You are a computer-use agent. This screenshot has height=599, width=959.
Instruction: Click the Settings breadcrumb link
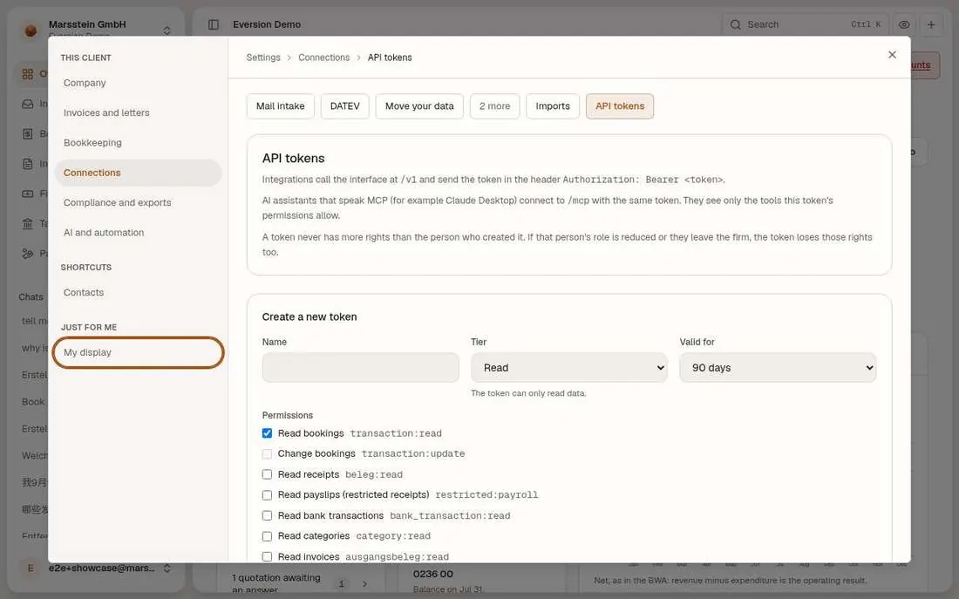(x=263, y=58)
